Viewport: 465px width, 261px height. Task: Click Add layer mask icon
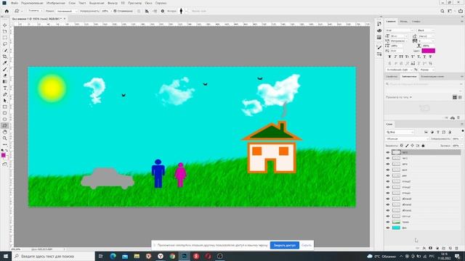tap(431, 248)
